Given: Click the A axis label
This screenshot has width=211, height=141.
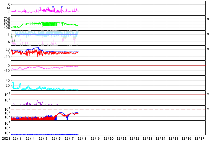Looking at the screenshot, I should [x=9, y=42].
